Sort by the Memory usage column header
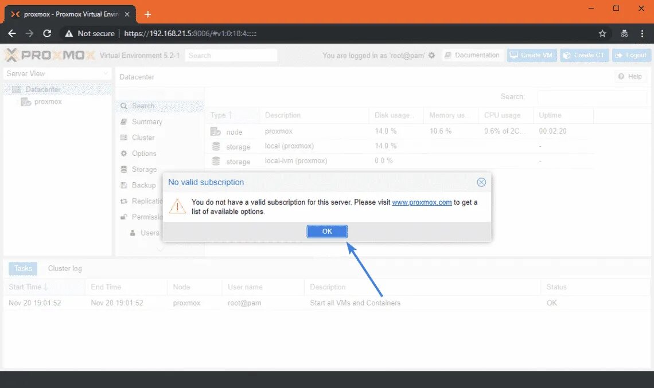The width and height of the screenshot is (654, 388). click(451, 115)
